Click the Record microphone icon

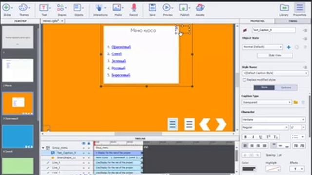(x=134, y=8)
